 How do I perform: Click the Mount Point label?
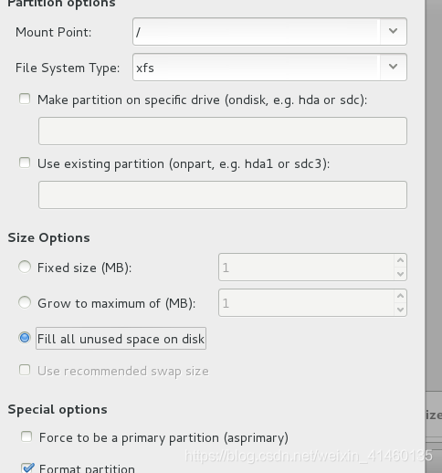coord(54,32)
